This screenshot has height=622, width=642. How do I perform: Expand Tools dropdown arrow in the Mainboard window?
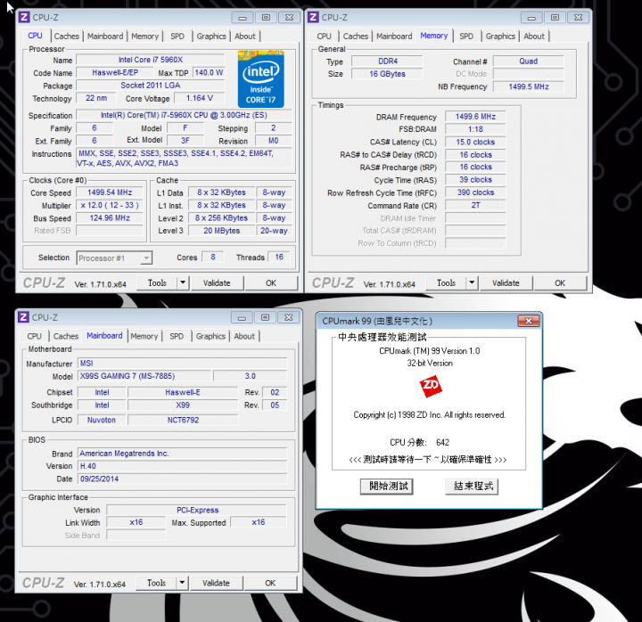(182, 583)
